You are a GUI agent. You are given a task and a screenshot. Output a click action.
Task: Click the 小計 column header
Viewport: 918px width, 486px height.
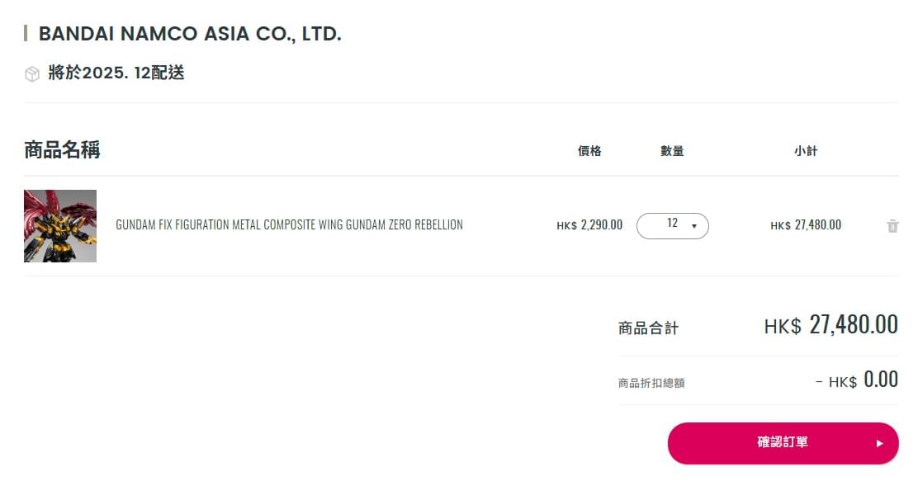(806, 151)
